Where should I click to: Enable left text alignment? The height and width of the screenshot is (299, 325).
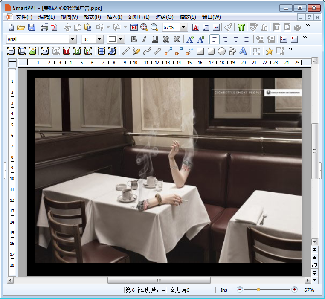pyautogui.click(x=215, y=39)
